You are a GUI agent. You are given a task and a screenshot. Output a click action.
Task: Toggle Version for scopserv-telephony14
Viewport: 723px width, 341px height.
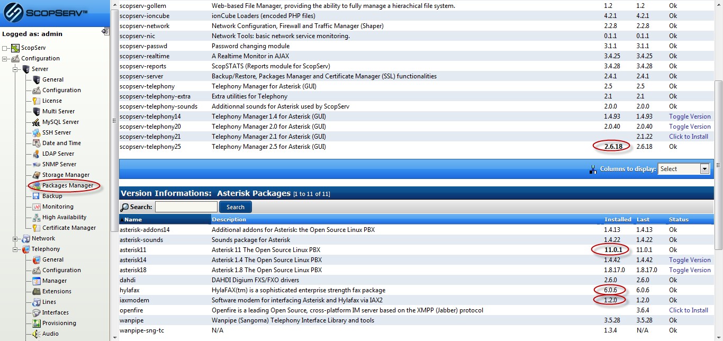(690, 116)
